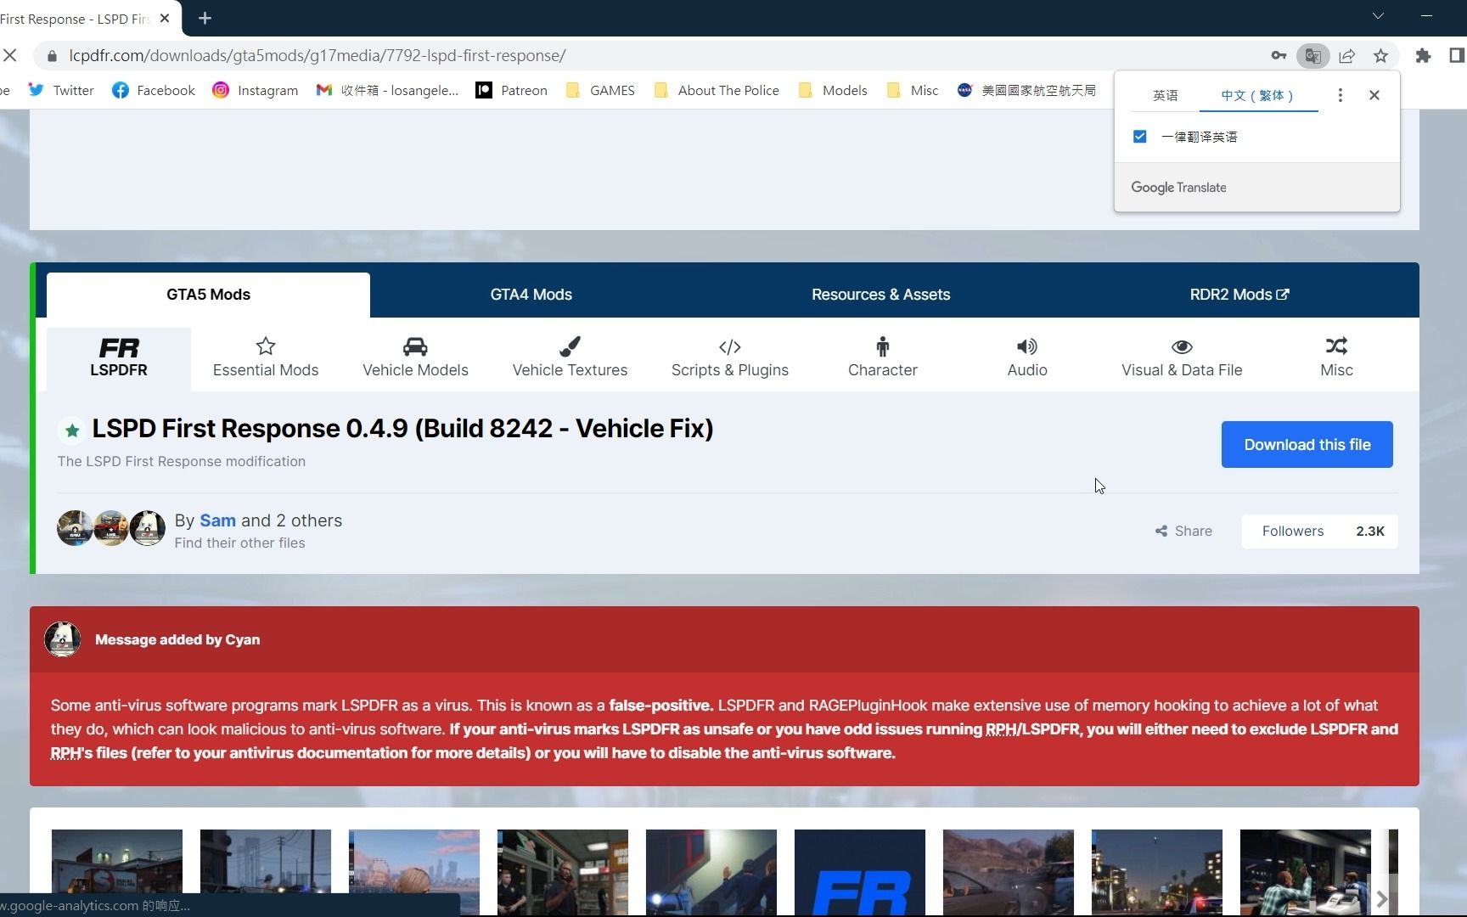Open the Translate options three-dot menu

point(1340,95)
